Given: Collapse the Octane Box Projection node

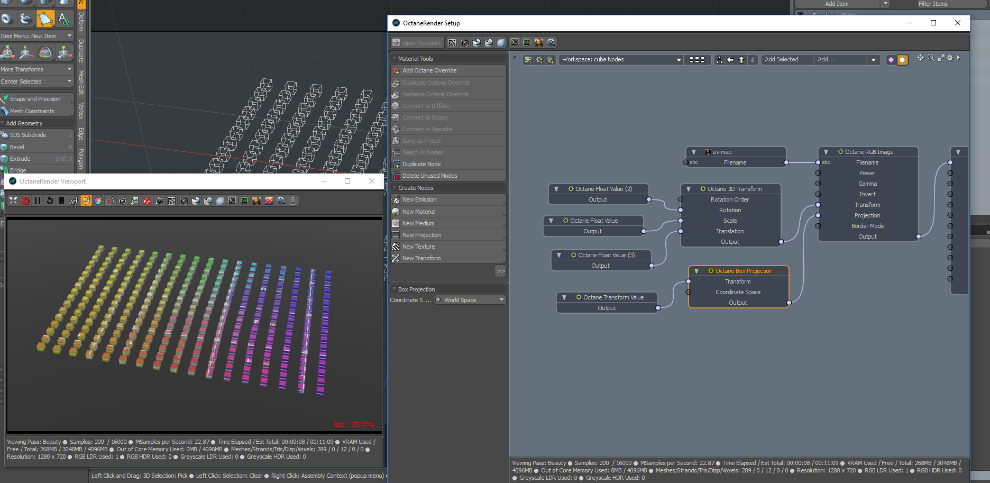Looking at the screenshot, I should (696, 271).
